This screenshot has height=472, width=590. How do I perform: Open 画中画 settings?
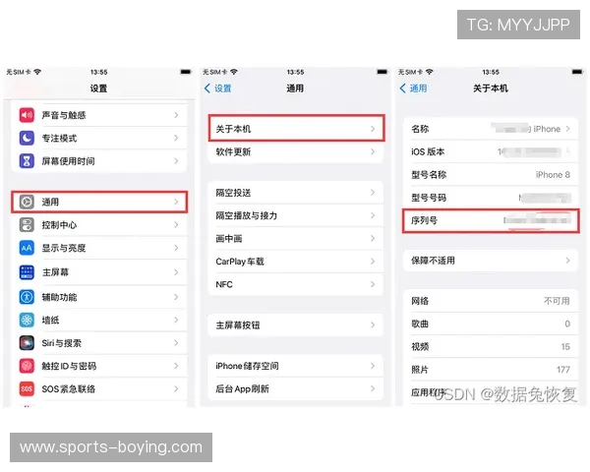296,239
